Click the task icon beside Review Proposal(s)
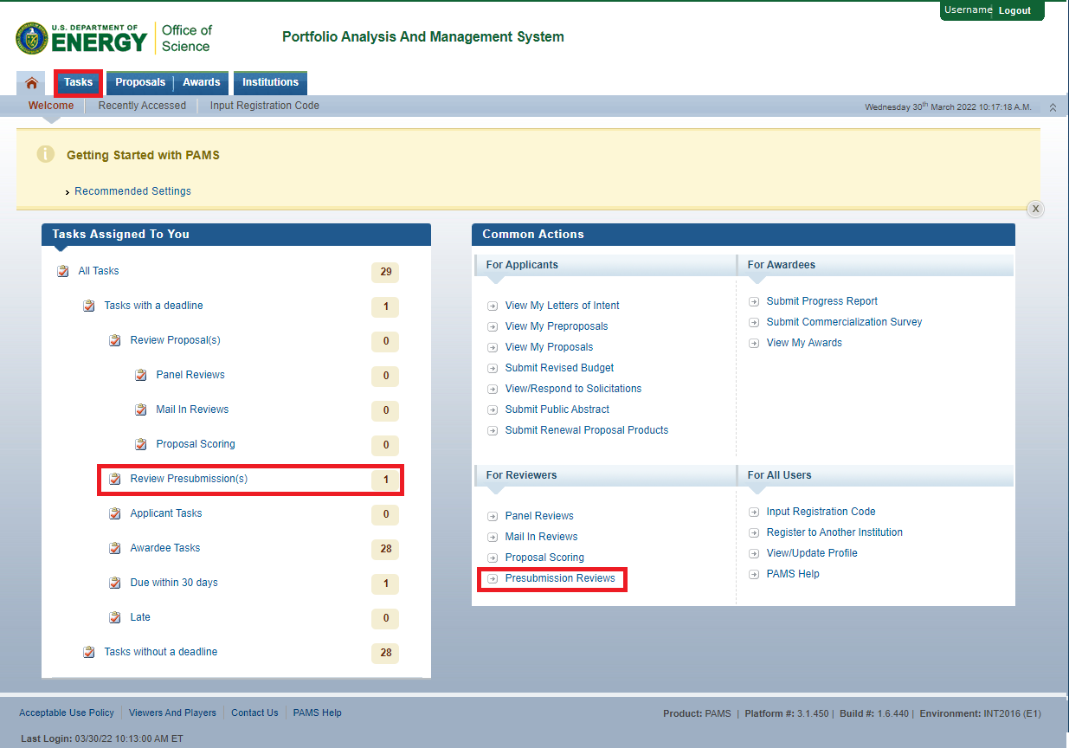Screen dimensions: 1069x748 [x=115, y=340]
